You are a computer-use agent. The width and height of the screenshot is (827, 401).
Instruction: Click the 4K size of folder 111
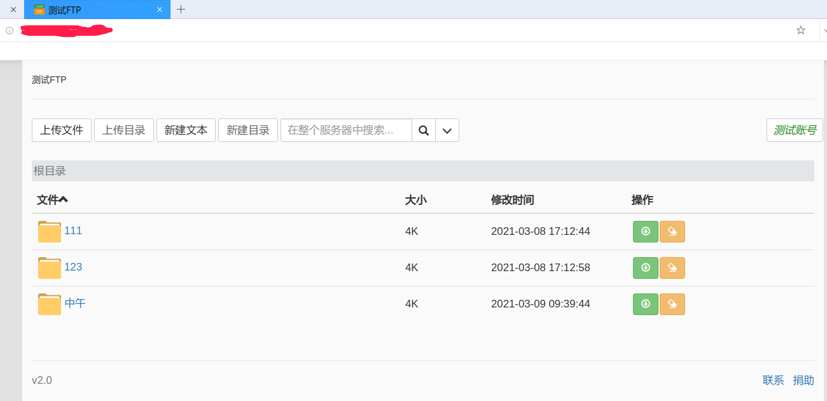coord(412,231)
